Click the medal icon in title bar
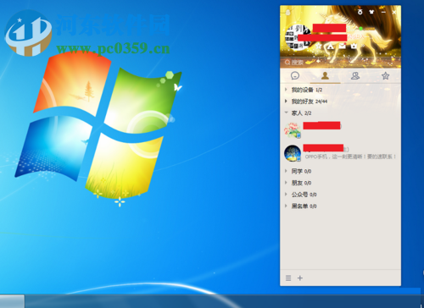Image resolution: width=424 pixels, height=308 pixels. [360, 12]
